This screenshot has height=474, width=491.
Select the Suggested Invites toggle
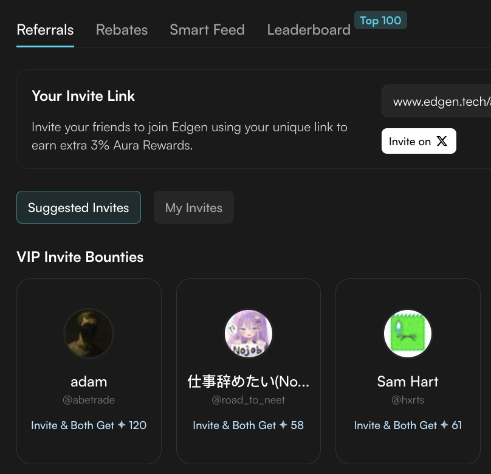point(78,207)
